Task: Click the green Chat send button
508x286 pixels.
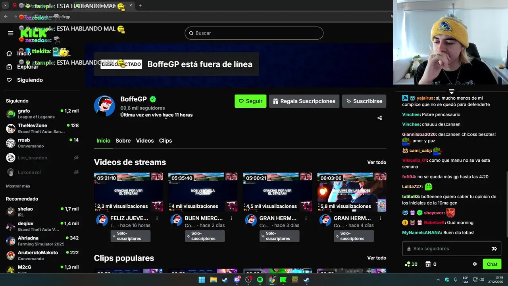Action: point(492,264)
